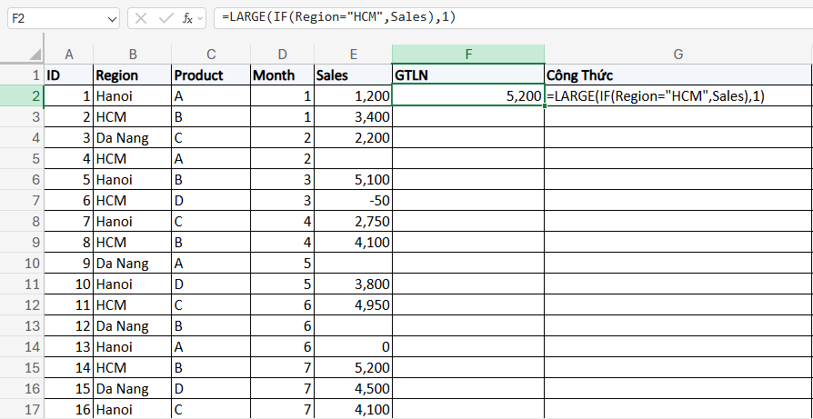
Task: Click the Enter checkmark icon in formula bar
Action: pyautogui.click(x=165, y=18)
